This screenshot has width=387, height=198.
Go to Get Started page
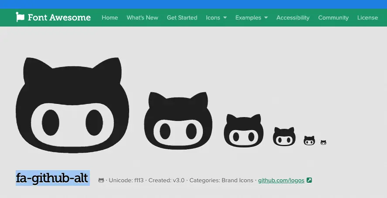point(182,17)
